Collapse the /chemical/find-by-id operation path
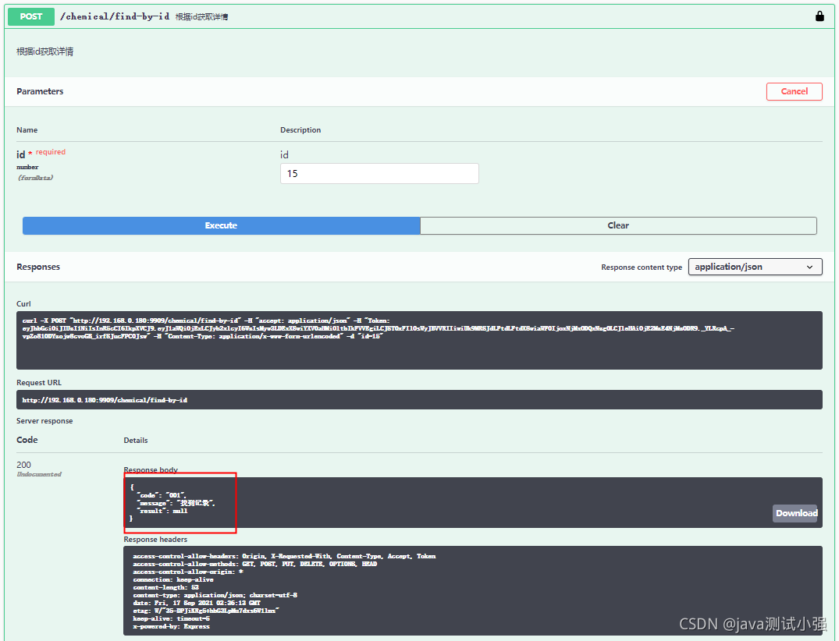 [x=115, y=16]
